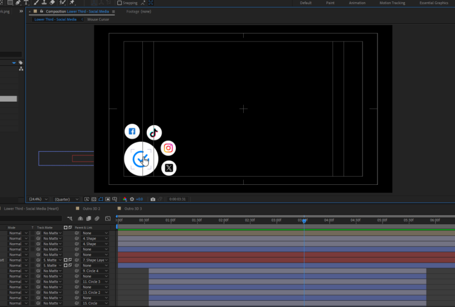Toggle preserve transparency in 15. Circle row

pyautogui.click(x=33, y=303)
